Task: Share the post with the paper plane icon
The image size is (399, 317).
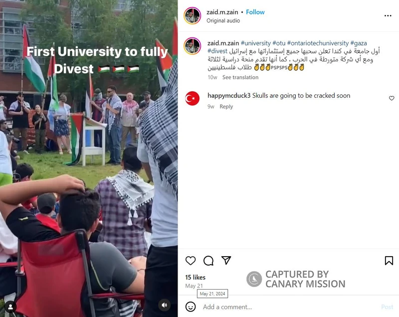Action: (226, 260)
